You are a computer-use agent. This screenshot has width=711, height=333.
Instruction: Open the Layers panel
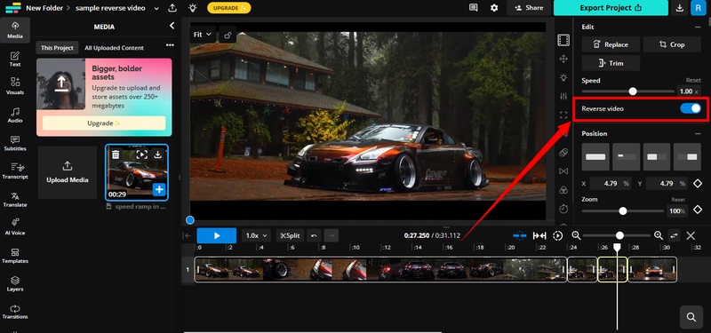[x=15, y=283]
